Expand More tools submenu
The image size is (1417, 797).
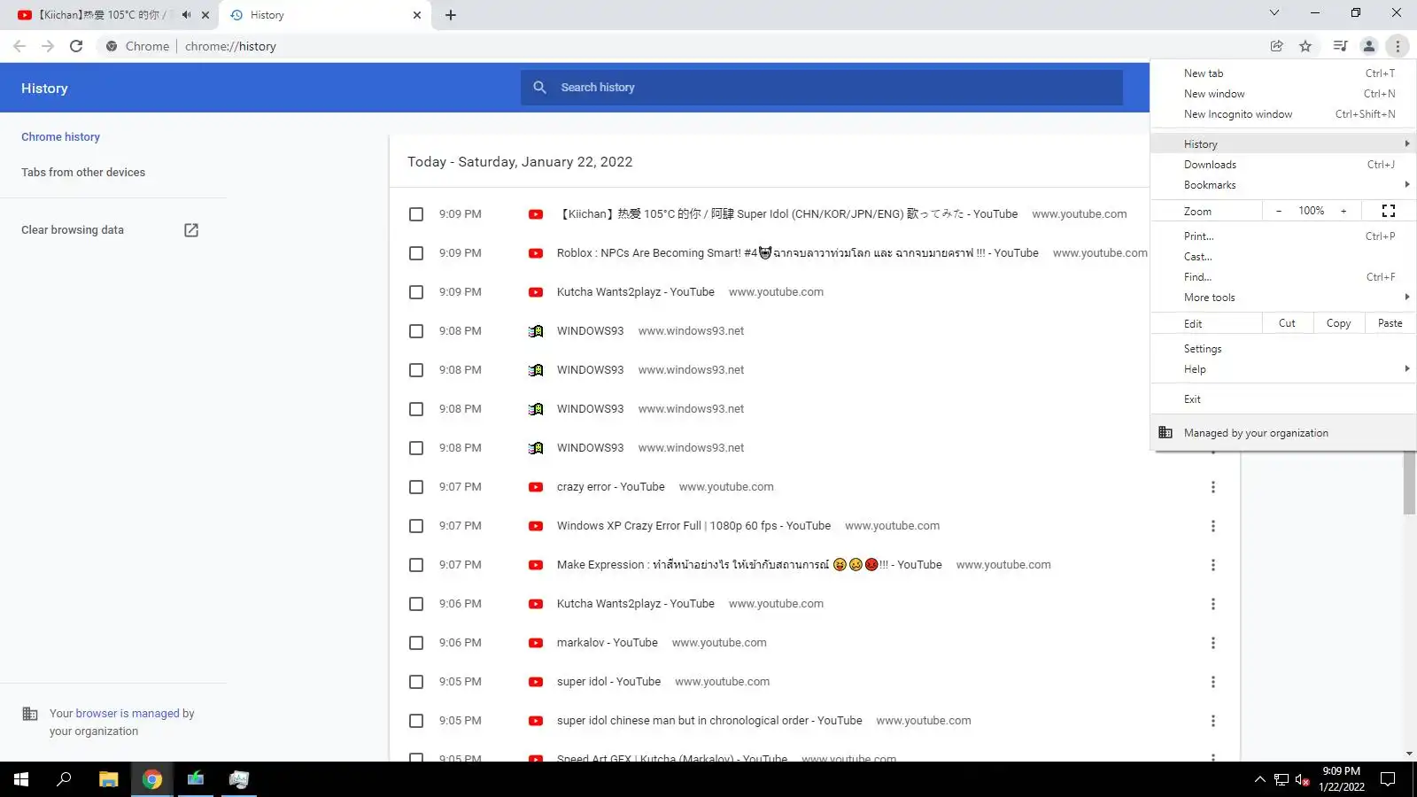[x=1283, y=298]
